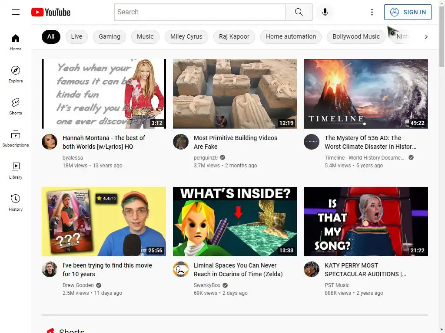This screenshot has height=333, width=445.
Task: Select the Music filter chip
Action: 145,37
